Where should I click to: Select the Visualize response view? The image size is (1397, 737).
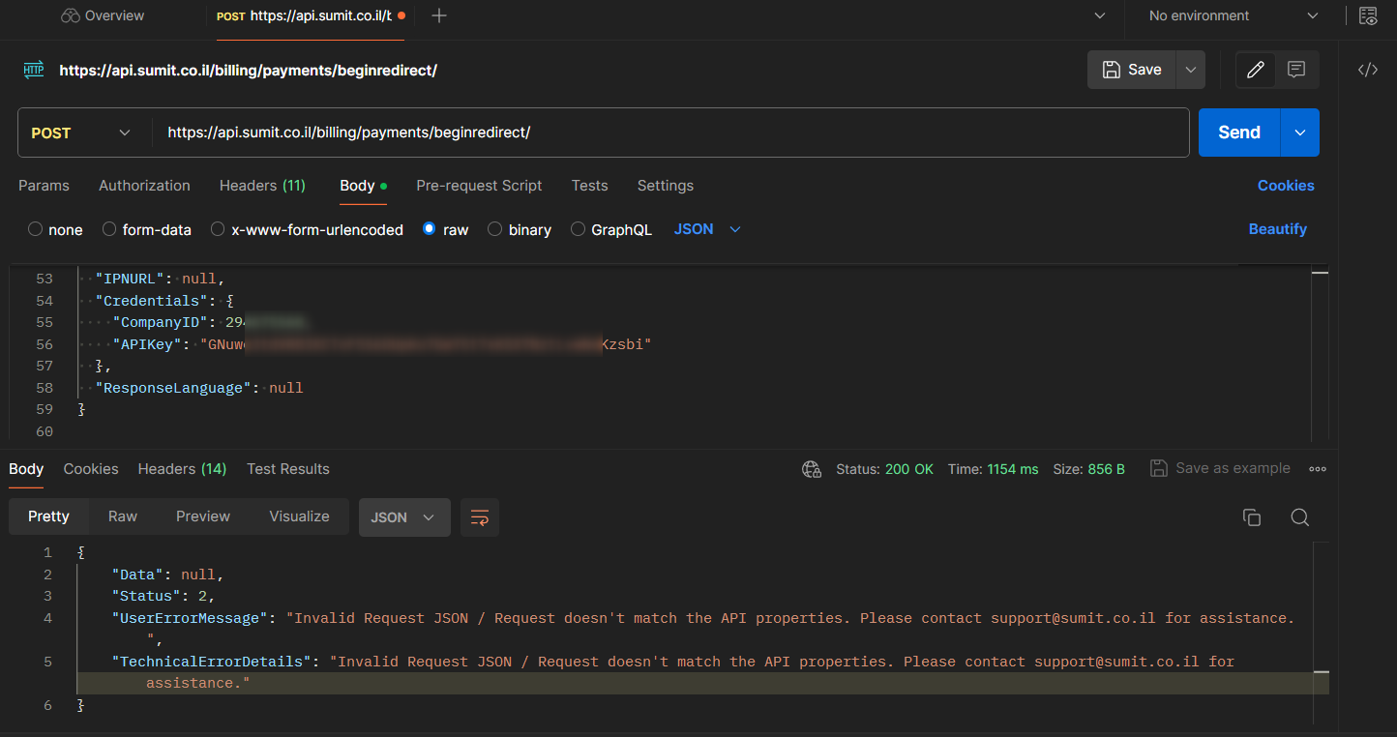[299, 516]
